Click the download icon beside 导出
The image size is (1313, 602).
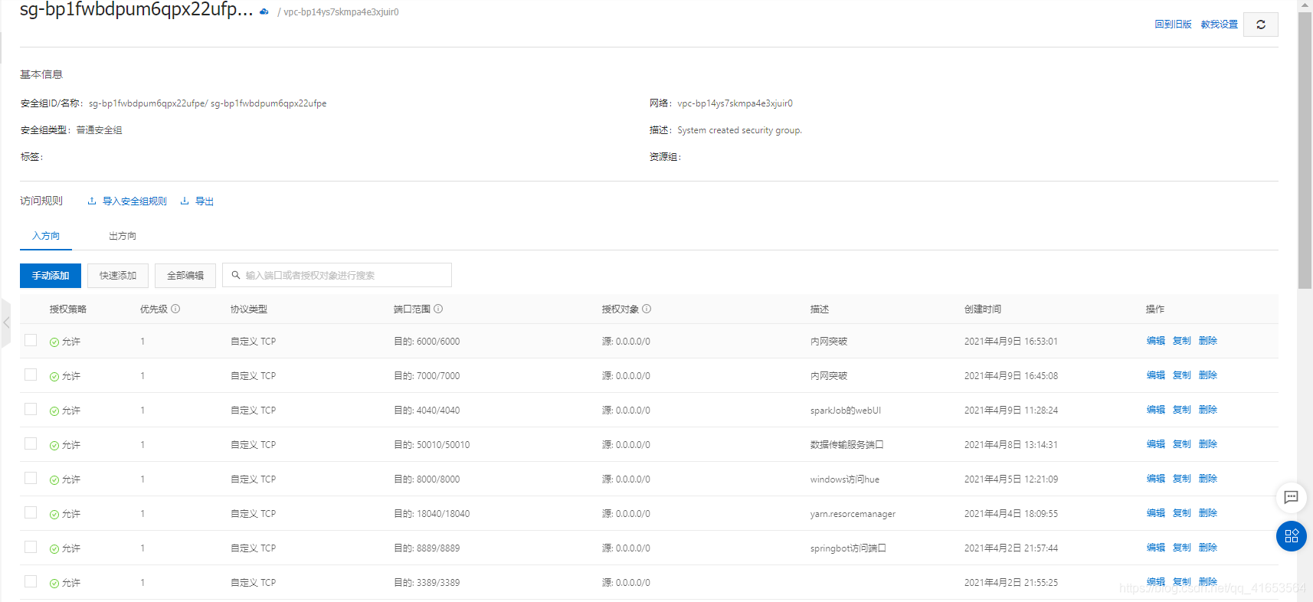pyautogui.click(x=185, y=201)
